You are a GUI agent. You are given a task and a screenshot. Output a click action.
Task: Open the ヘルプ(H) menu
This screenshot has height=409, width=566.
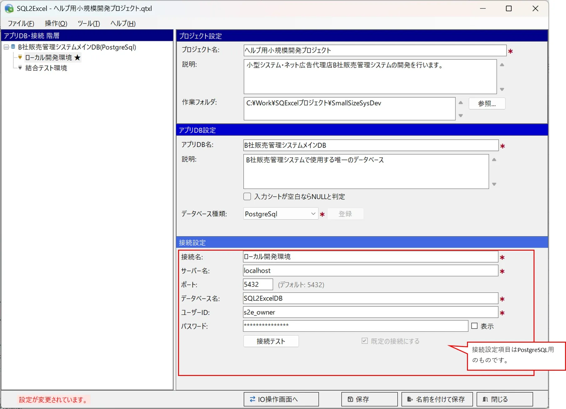click(x=123, y=23)
